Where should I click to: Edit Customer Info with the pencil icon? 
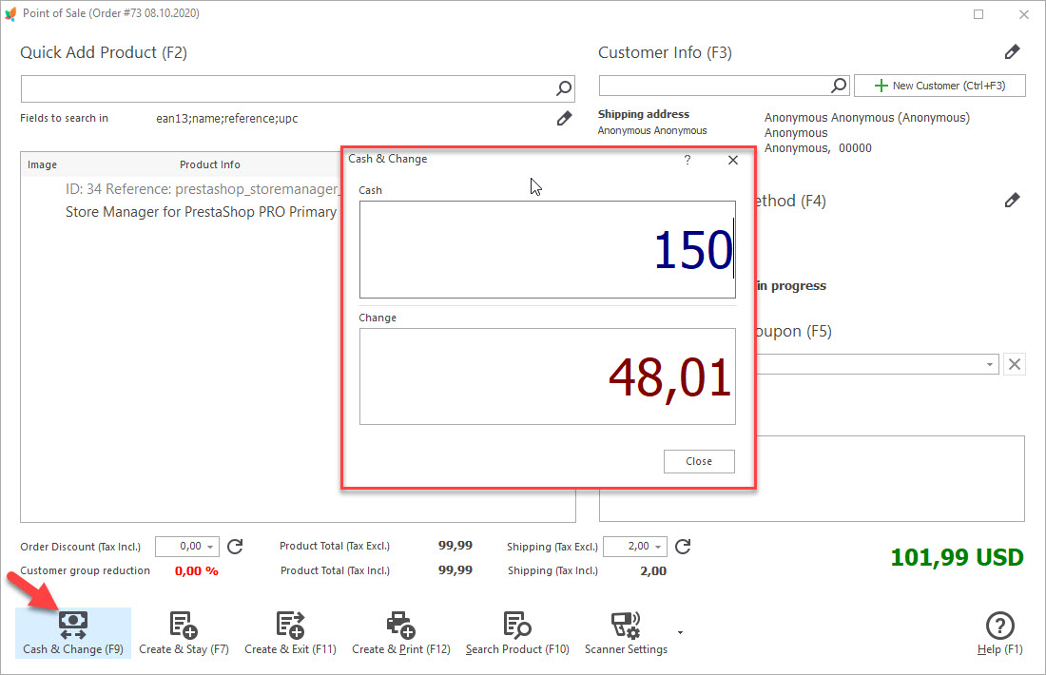tap(1012, 51)
